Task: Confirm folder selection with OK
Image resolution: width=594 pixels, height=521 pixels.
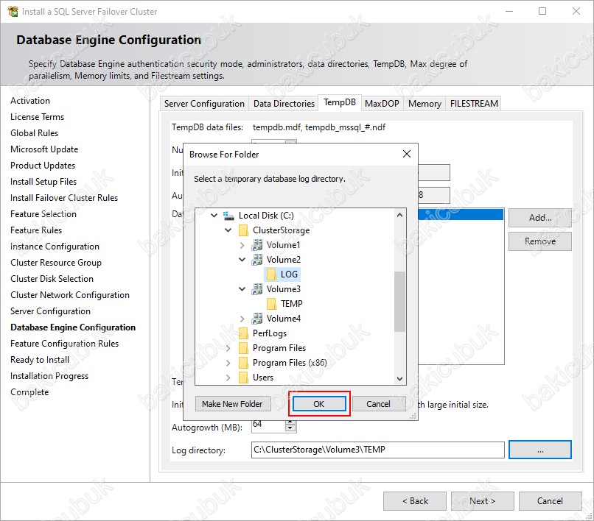Action: point(319,404)
